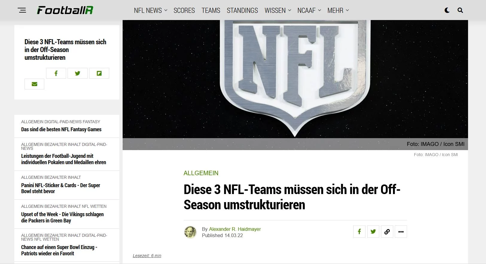Tweet article using button below headline
Screen dimensions: 486x264
click(373, 232)
